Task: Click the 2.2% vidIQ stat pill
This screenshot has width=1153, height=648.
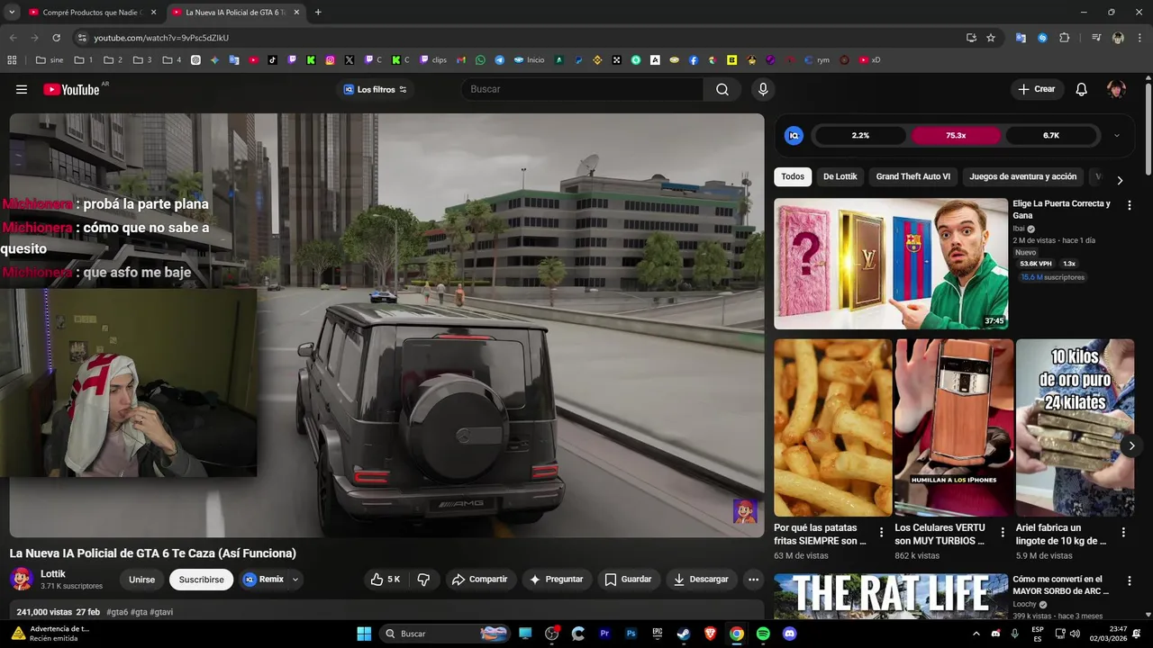Action: 860,136
